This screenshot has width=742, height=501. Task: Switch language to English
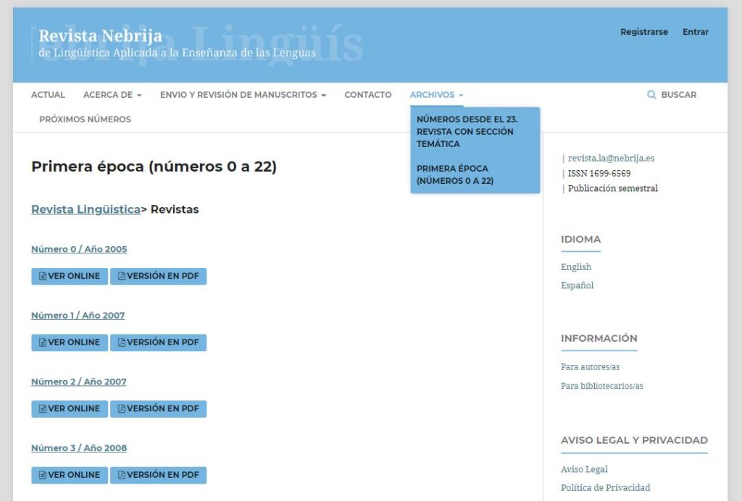click(x=576, y=267)
